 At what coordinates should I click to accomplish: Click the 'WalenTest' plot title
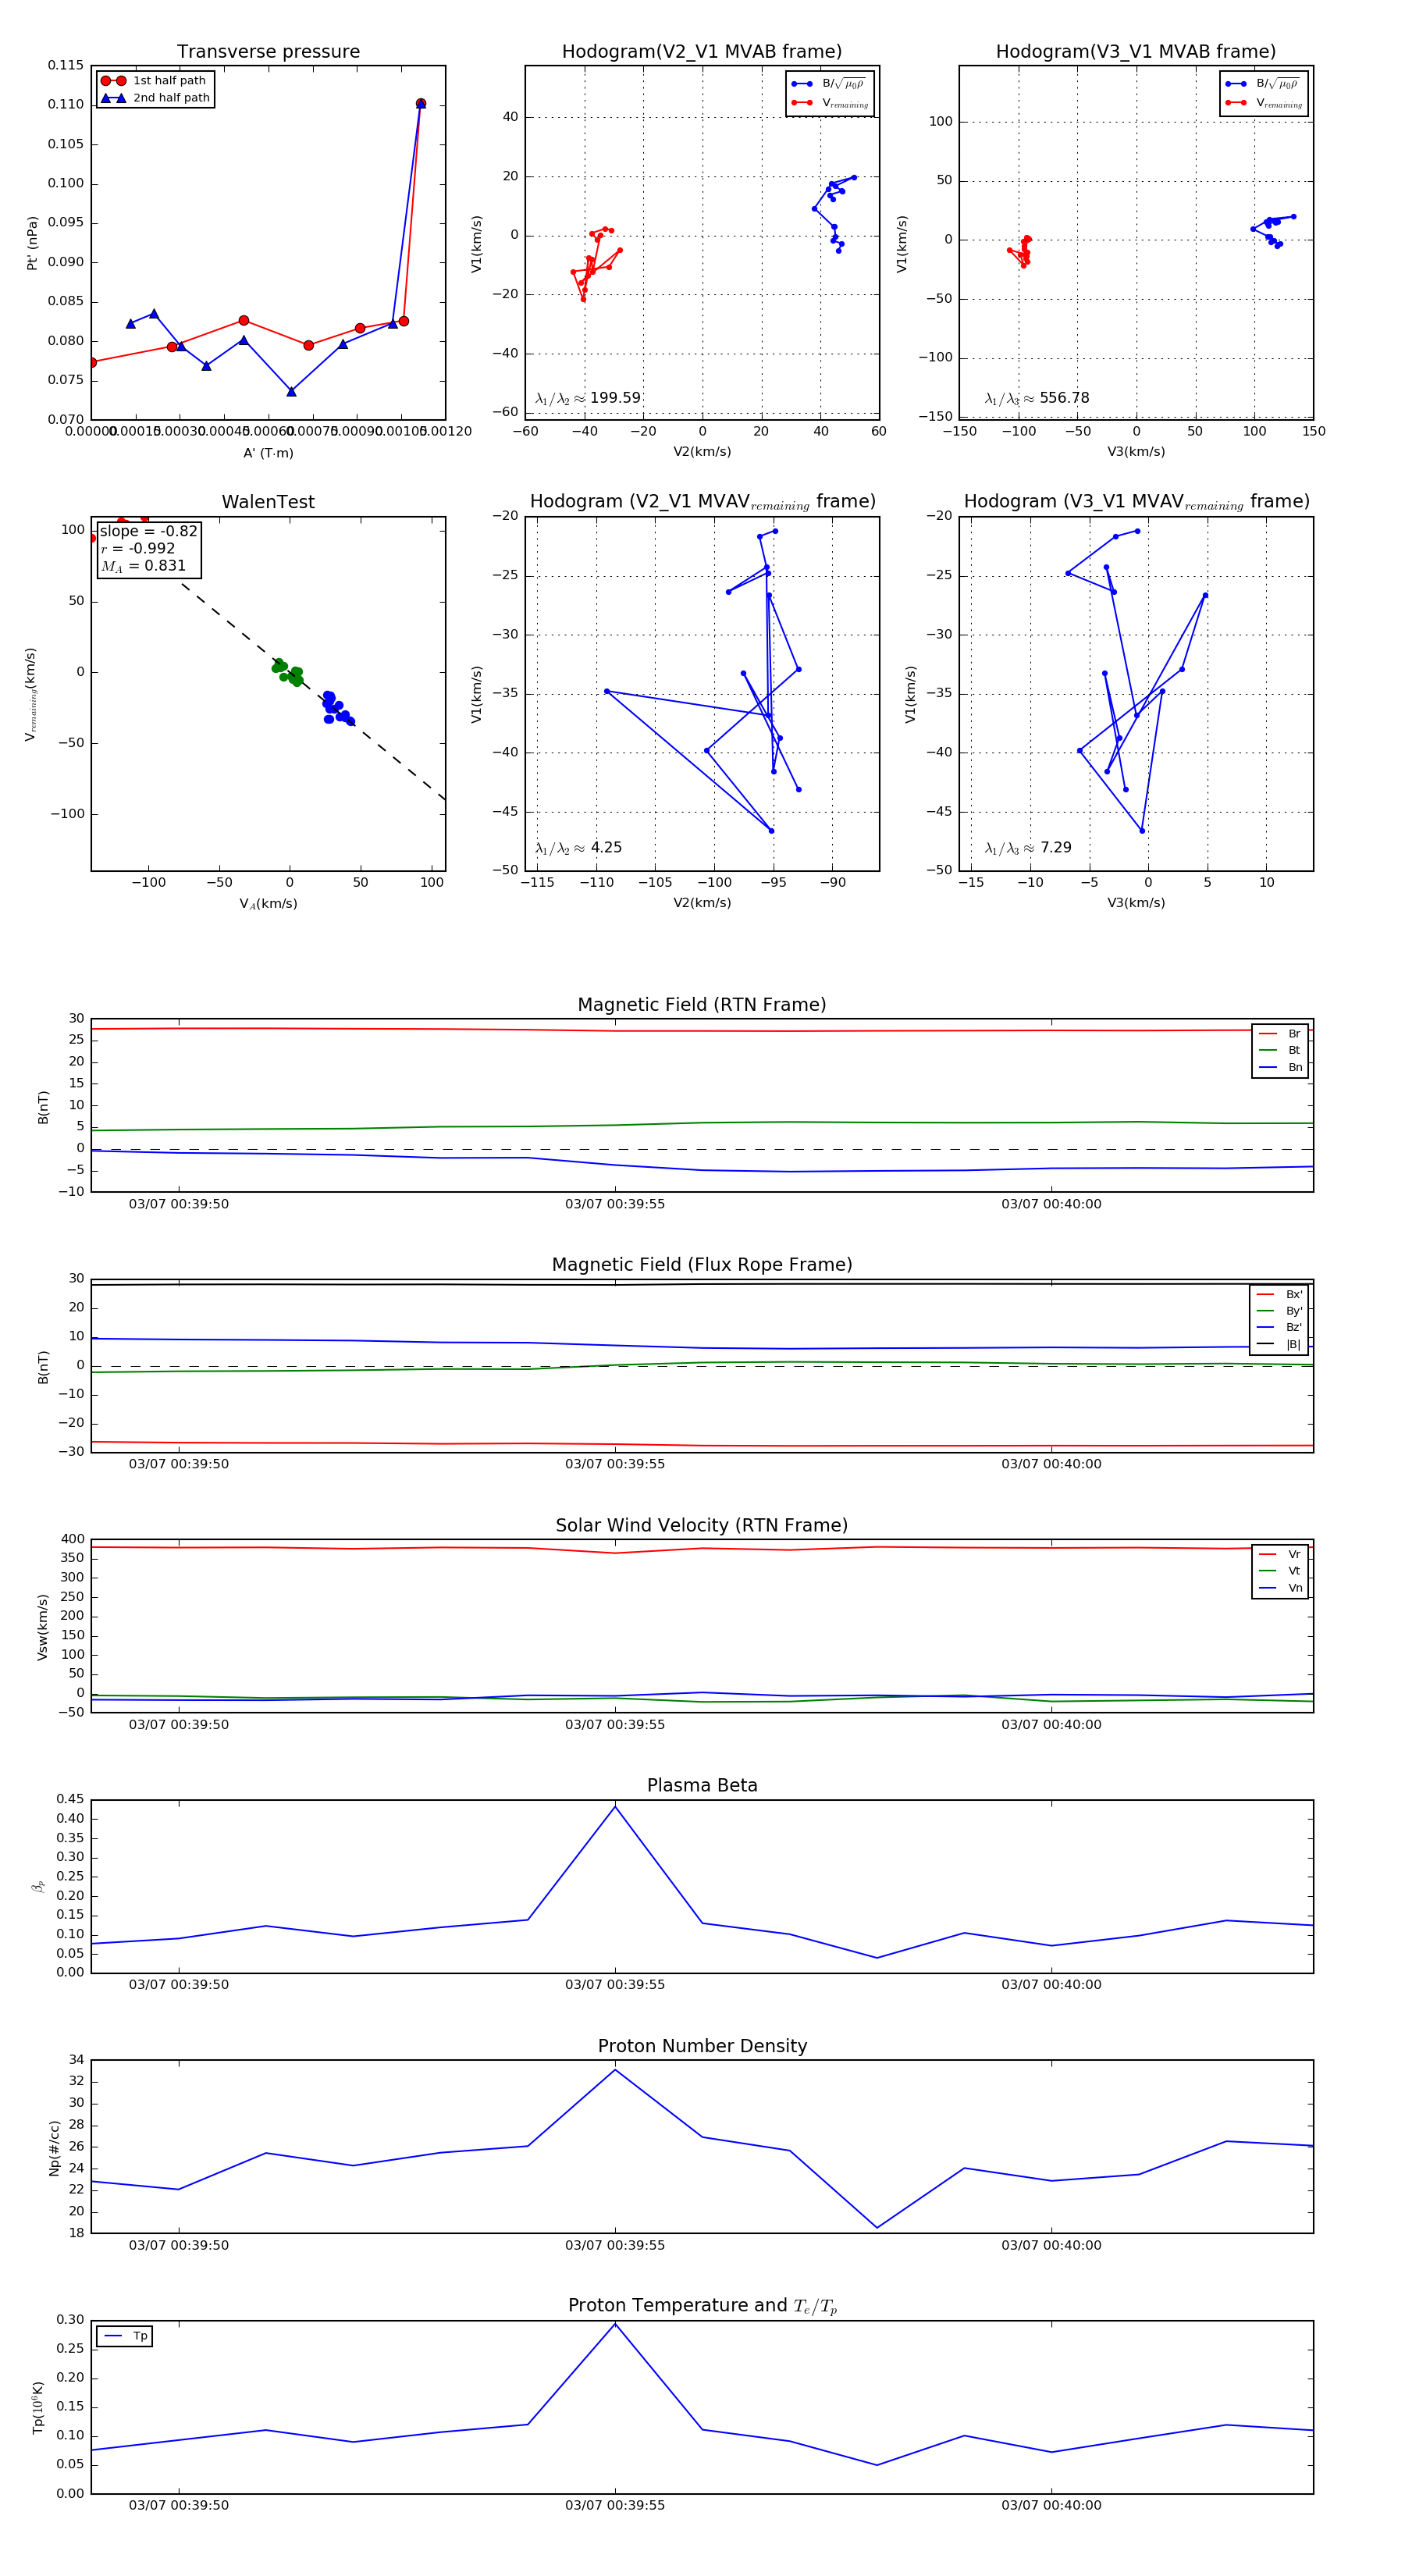[268, 502]
